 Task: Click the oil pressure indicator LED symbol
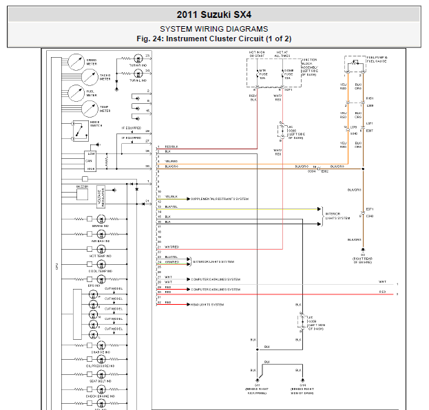[101, 359]
